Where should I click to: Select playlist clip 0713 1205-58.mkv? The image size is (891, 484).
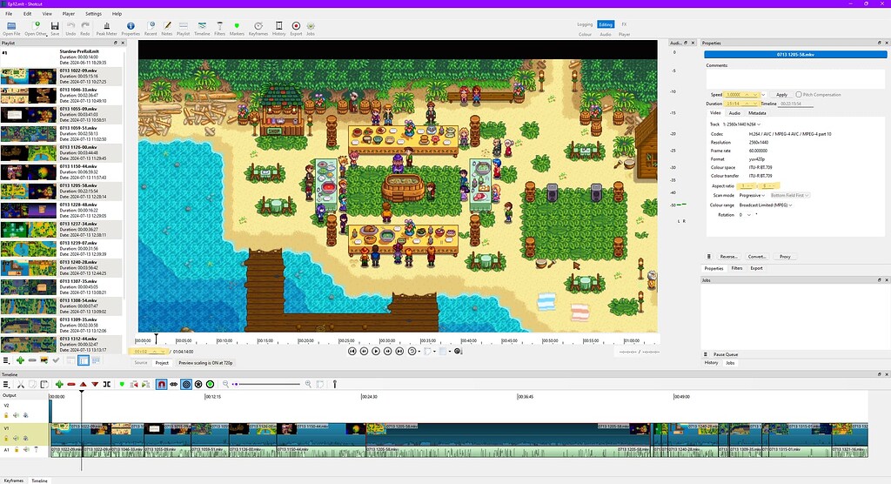[x=62, y=192]
